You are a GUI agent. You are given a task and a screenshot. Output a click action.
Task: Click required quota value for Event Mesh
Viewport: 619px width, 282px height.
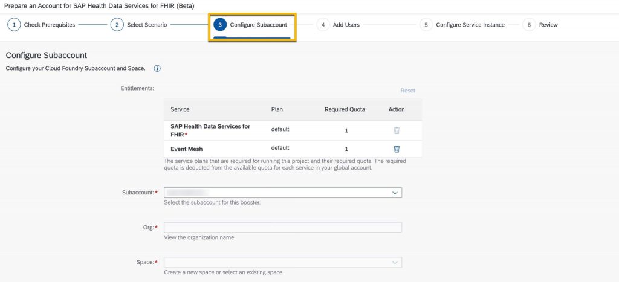coord(346,149)
